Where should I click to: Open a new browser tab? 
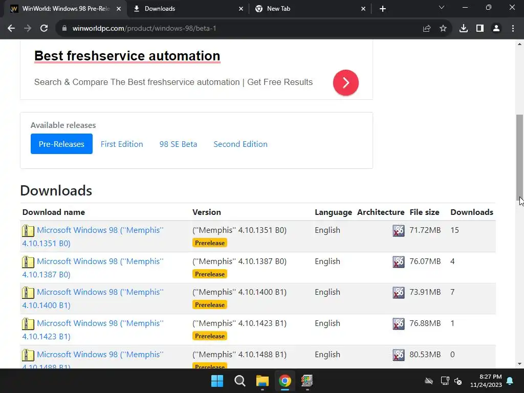point(383,9)
